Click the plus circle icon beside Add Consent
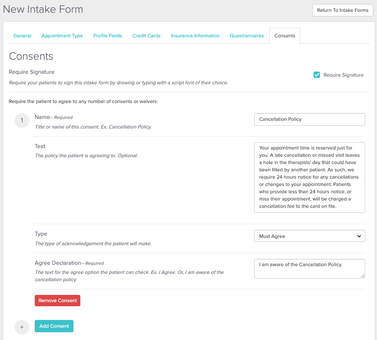Screen dimensions: 377x340 (x=21, y=327)
